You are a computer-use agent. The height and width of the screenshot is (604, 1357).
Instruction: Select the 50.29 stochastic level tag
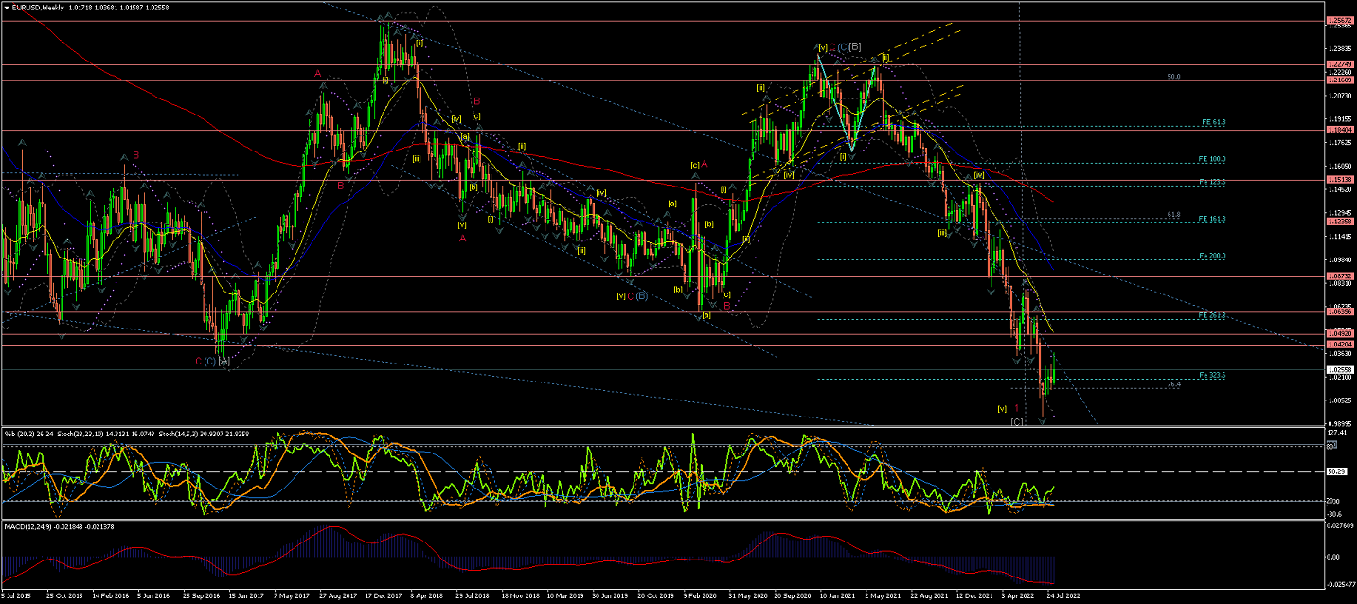point(1337,471)
